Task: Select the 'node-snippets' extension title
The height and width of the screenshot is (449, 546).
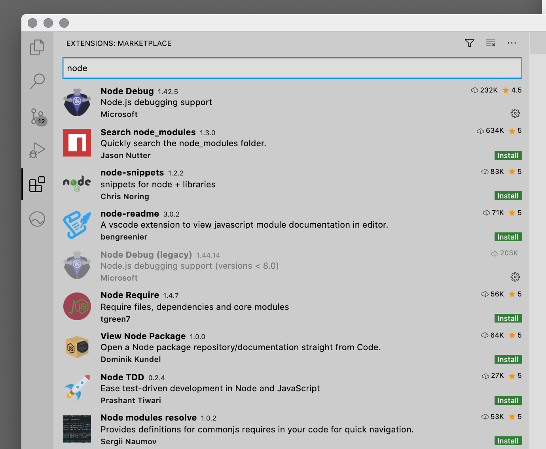Action: coord(132,173)
